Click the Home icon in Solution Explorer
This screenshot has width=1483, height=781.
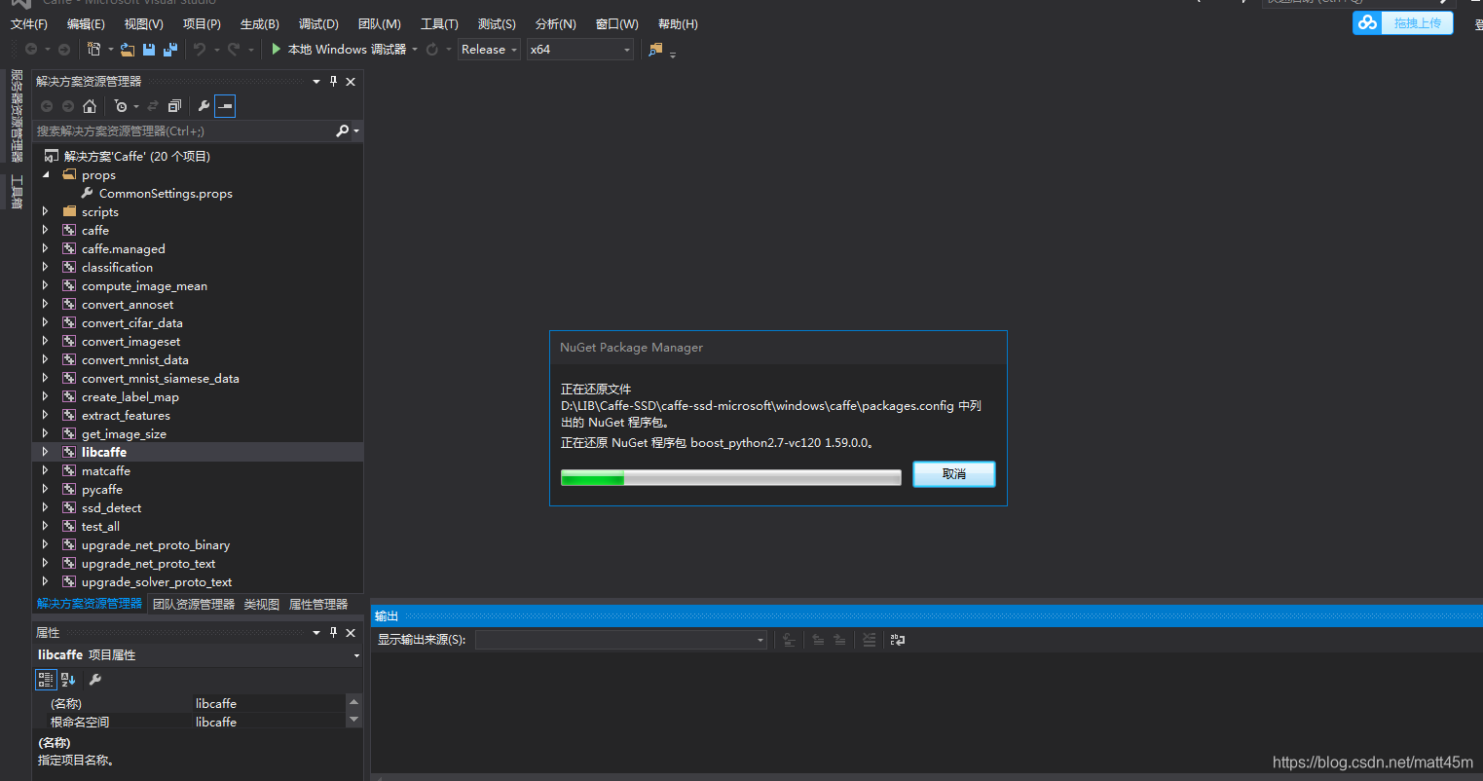click(90, 106)
